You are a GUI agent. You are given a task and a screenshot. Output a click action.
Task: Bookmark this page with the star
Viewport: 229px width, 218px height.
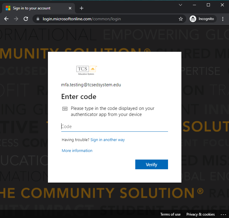pos(181,19)
